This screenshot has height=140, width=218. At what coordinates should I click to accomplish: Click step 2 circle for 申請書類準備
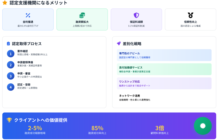pyautogui.click(x=11, y=65)
